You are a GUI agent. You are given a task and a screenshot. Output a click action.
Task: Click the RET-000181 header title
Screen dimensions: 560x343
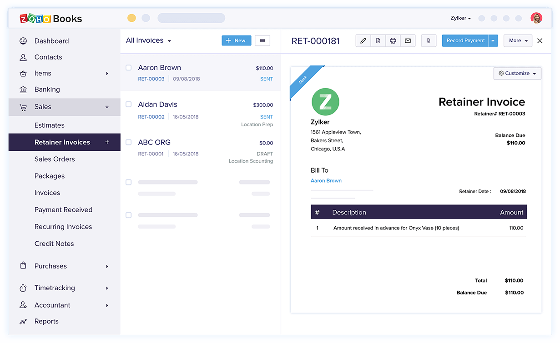(x=316, y=41)
